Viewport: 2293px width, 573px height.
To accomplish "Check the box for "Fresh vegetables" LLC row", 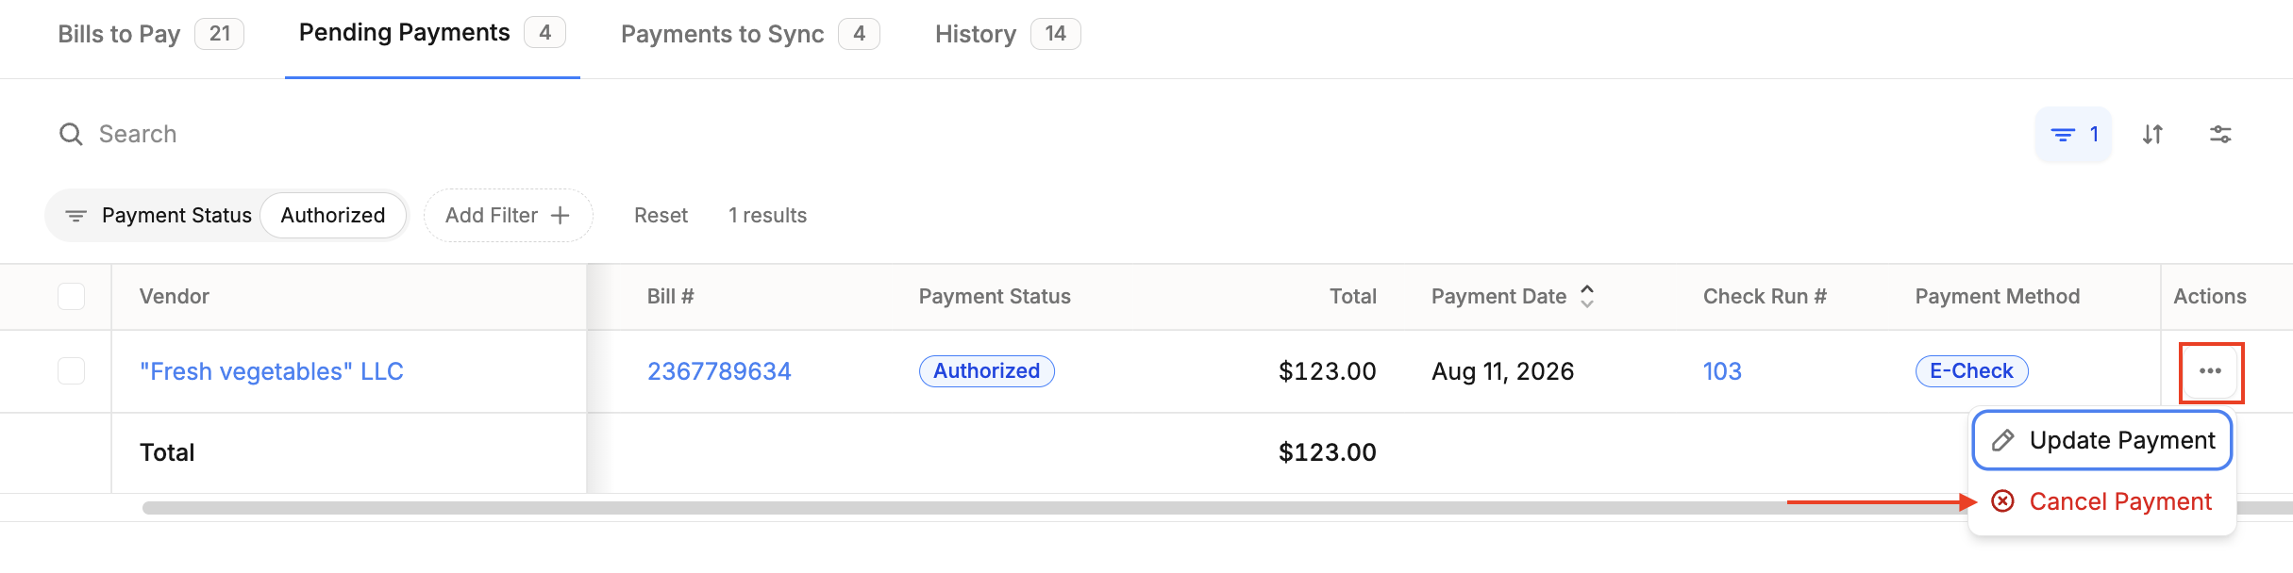I will tap(71, 370).
